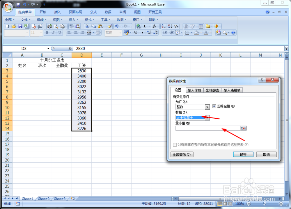Cut selection with the scissors icon
The width and height of the screenshot is (291, 209).
(87, 26)
